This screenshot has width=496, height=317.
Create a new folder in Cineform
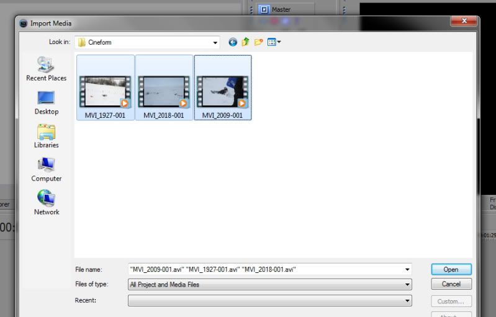click(258, 42)
